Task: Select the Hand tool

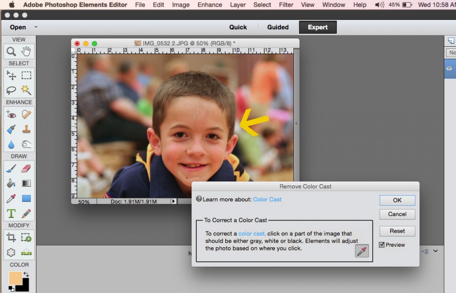Action: pos(26,52)
